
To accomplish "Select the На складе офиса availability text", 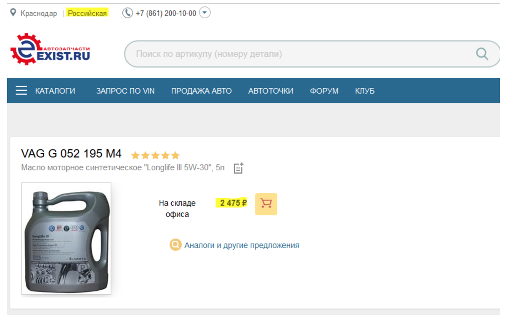I will [177, 209].
